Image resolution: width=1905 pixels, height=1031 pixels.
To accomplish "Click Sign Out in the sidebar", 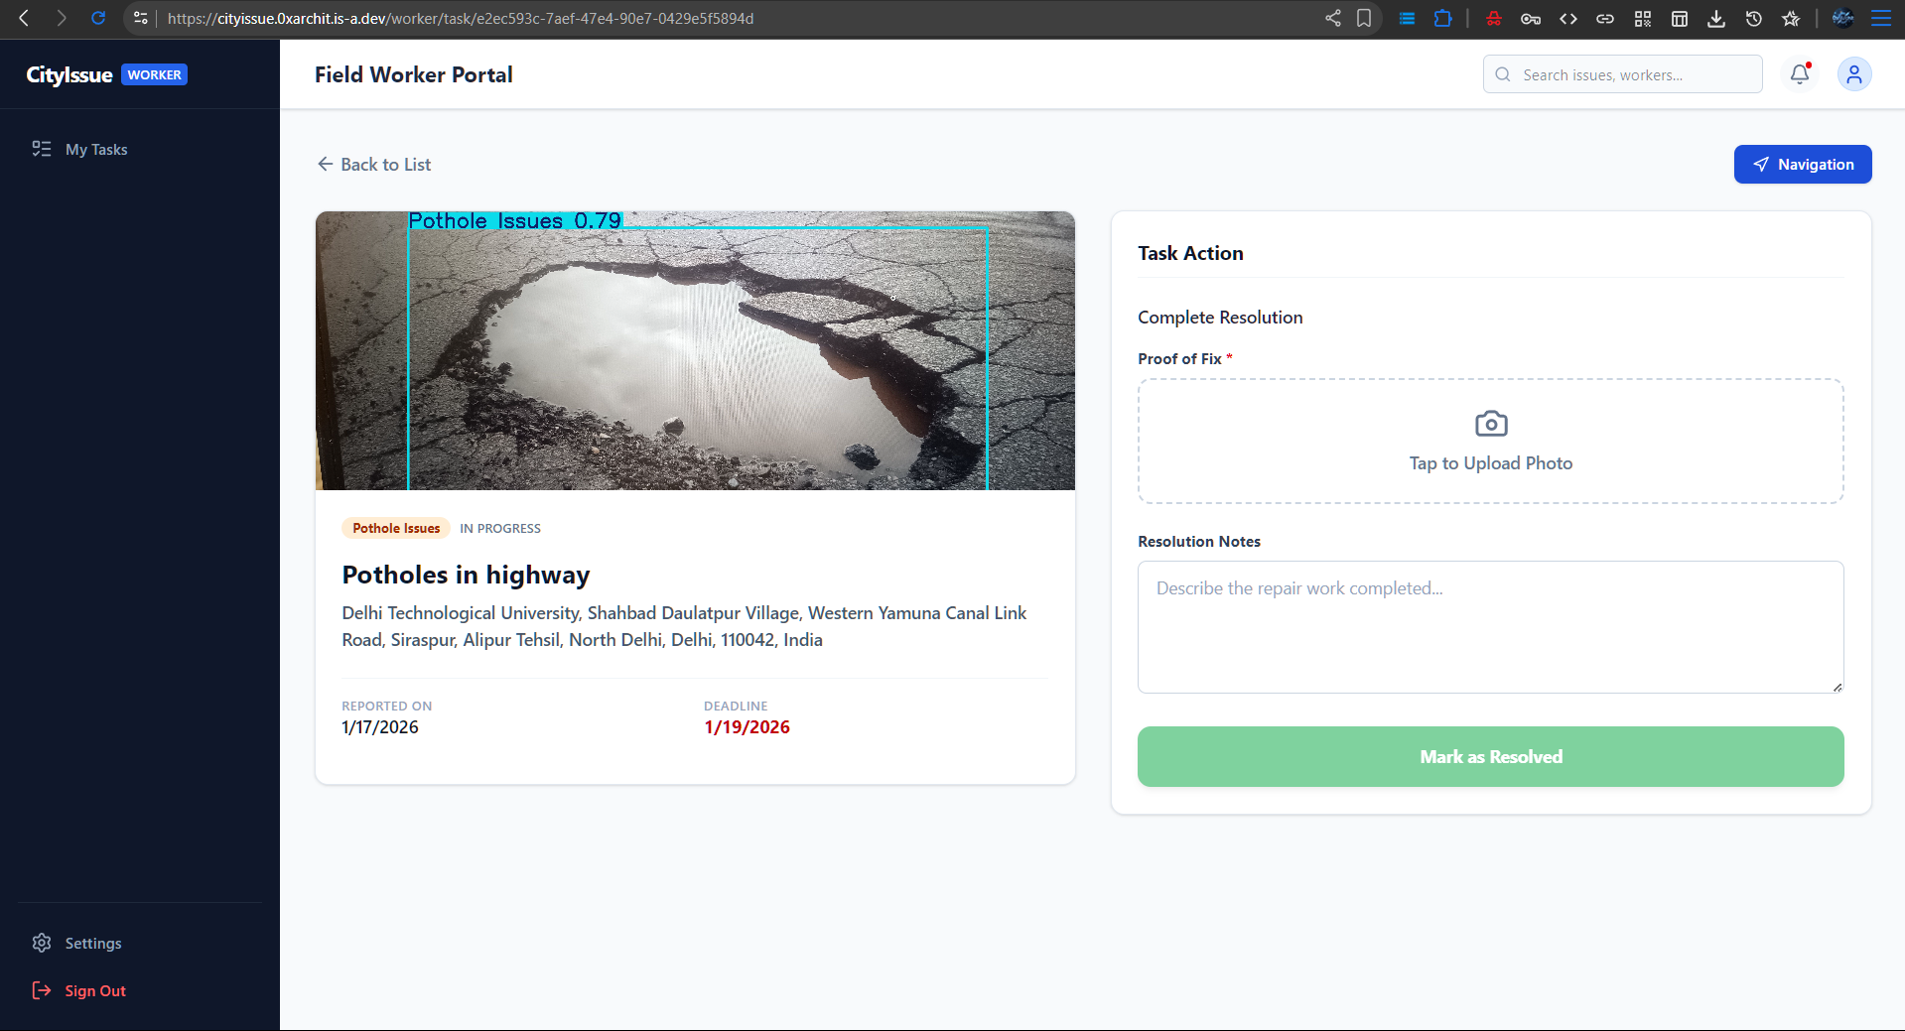I will (x=94, y=990).
